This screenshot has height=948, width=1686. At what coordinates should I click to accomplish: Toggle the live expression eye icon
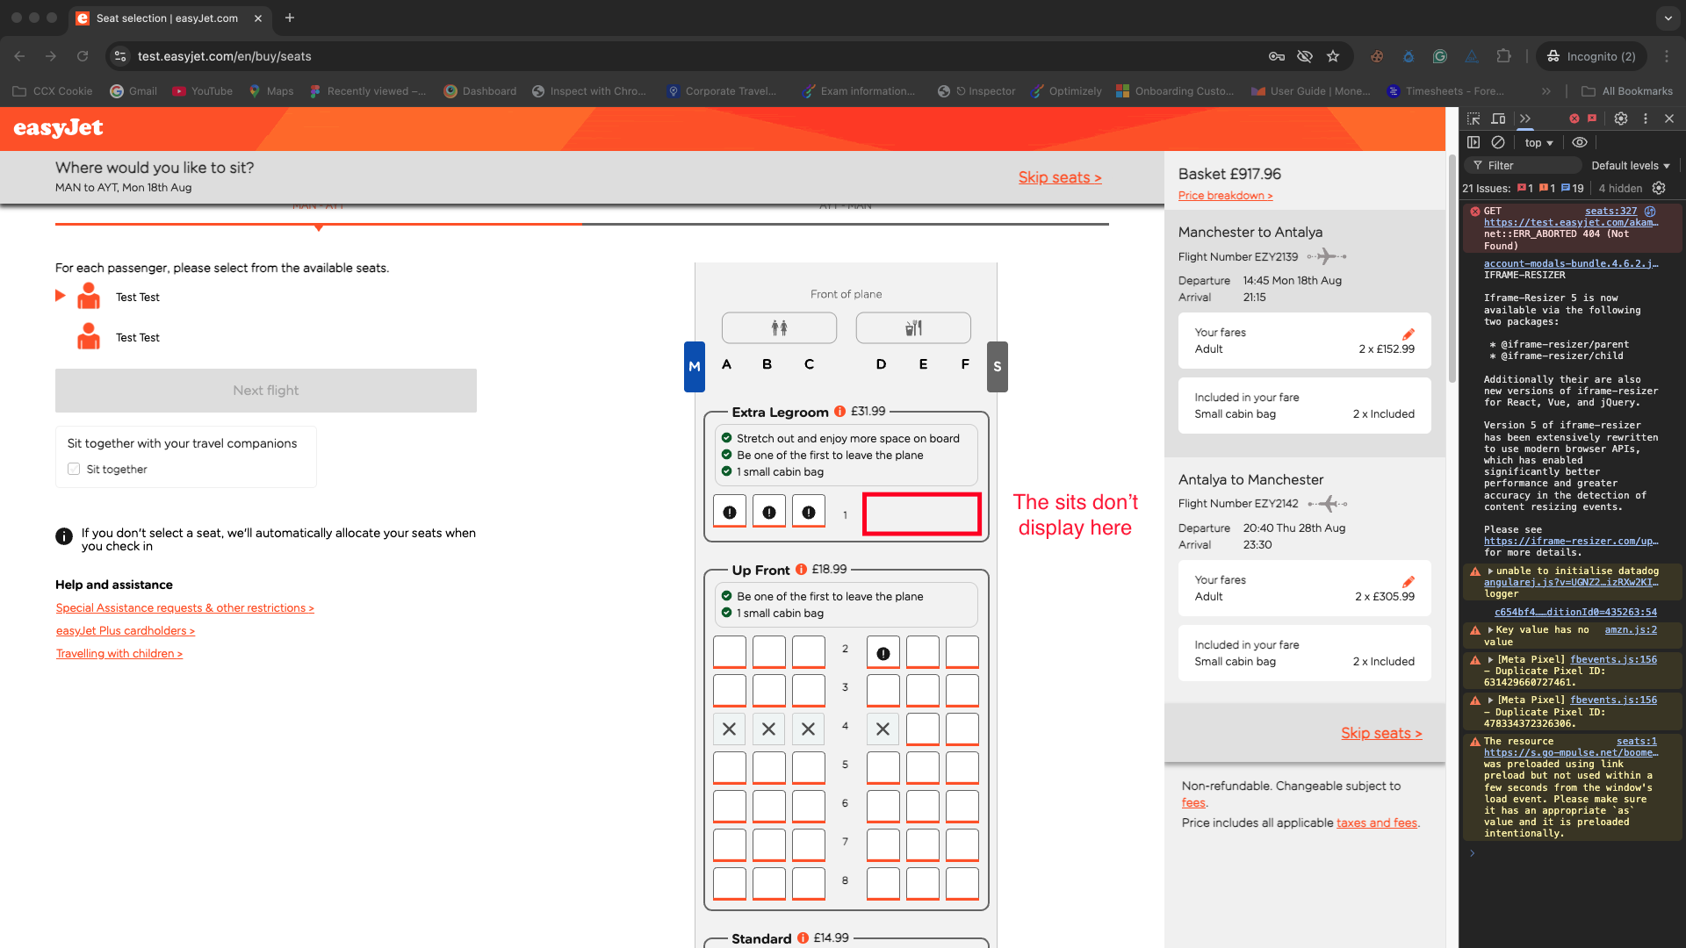pos(1580,142)
